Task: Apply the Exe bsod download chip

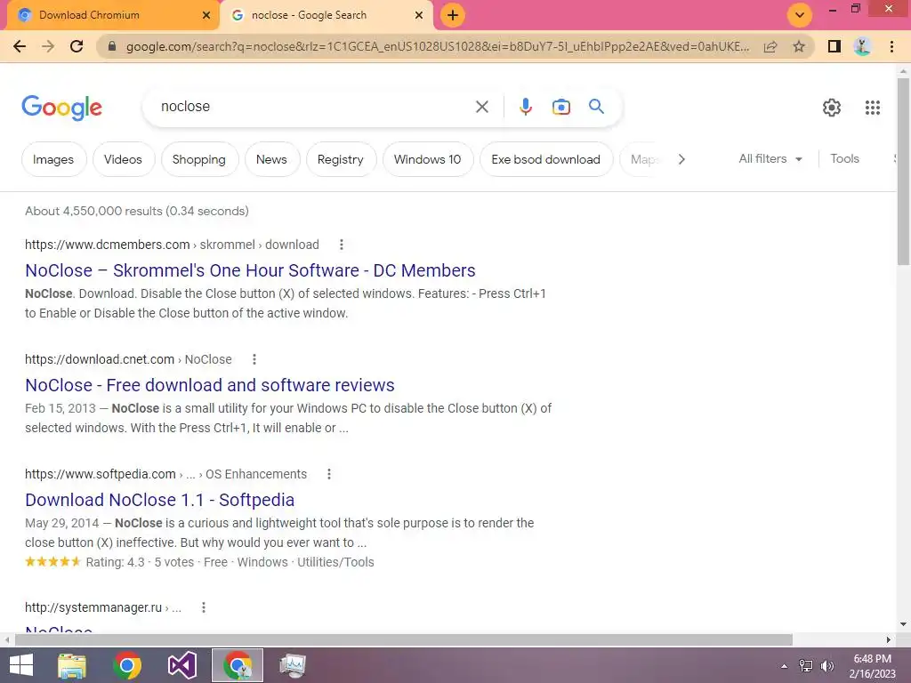Action: tap(545, 159)
